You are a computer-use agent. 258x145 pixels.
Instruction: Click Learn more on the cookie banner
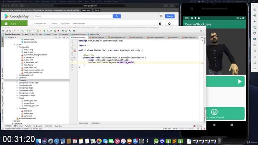86,10
